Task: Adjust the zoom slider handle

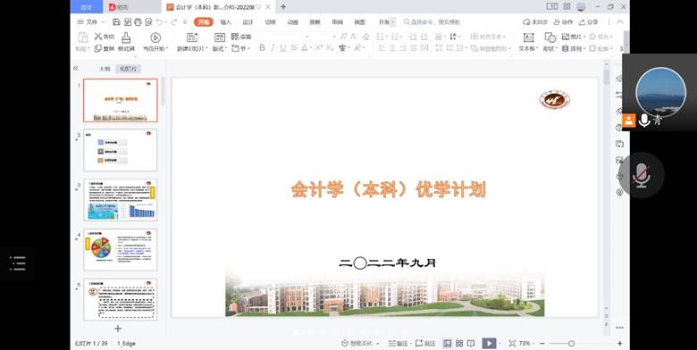Action: [571, 344]
